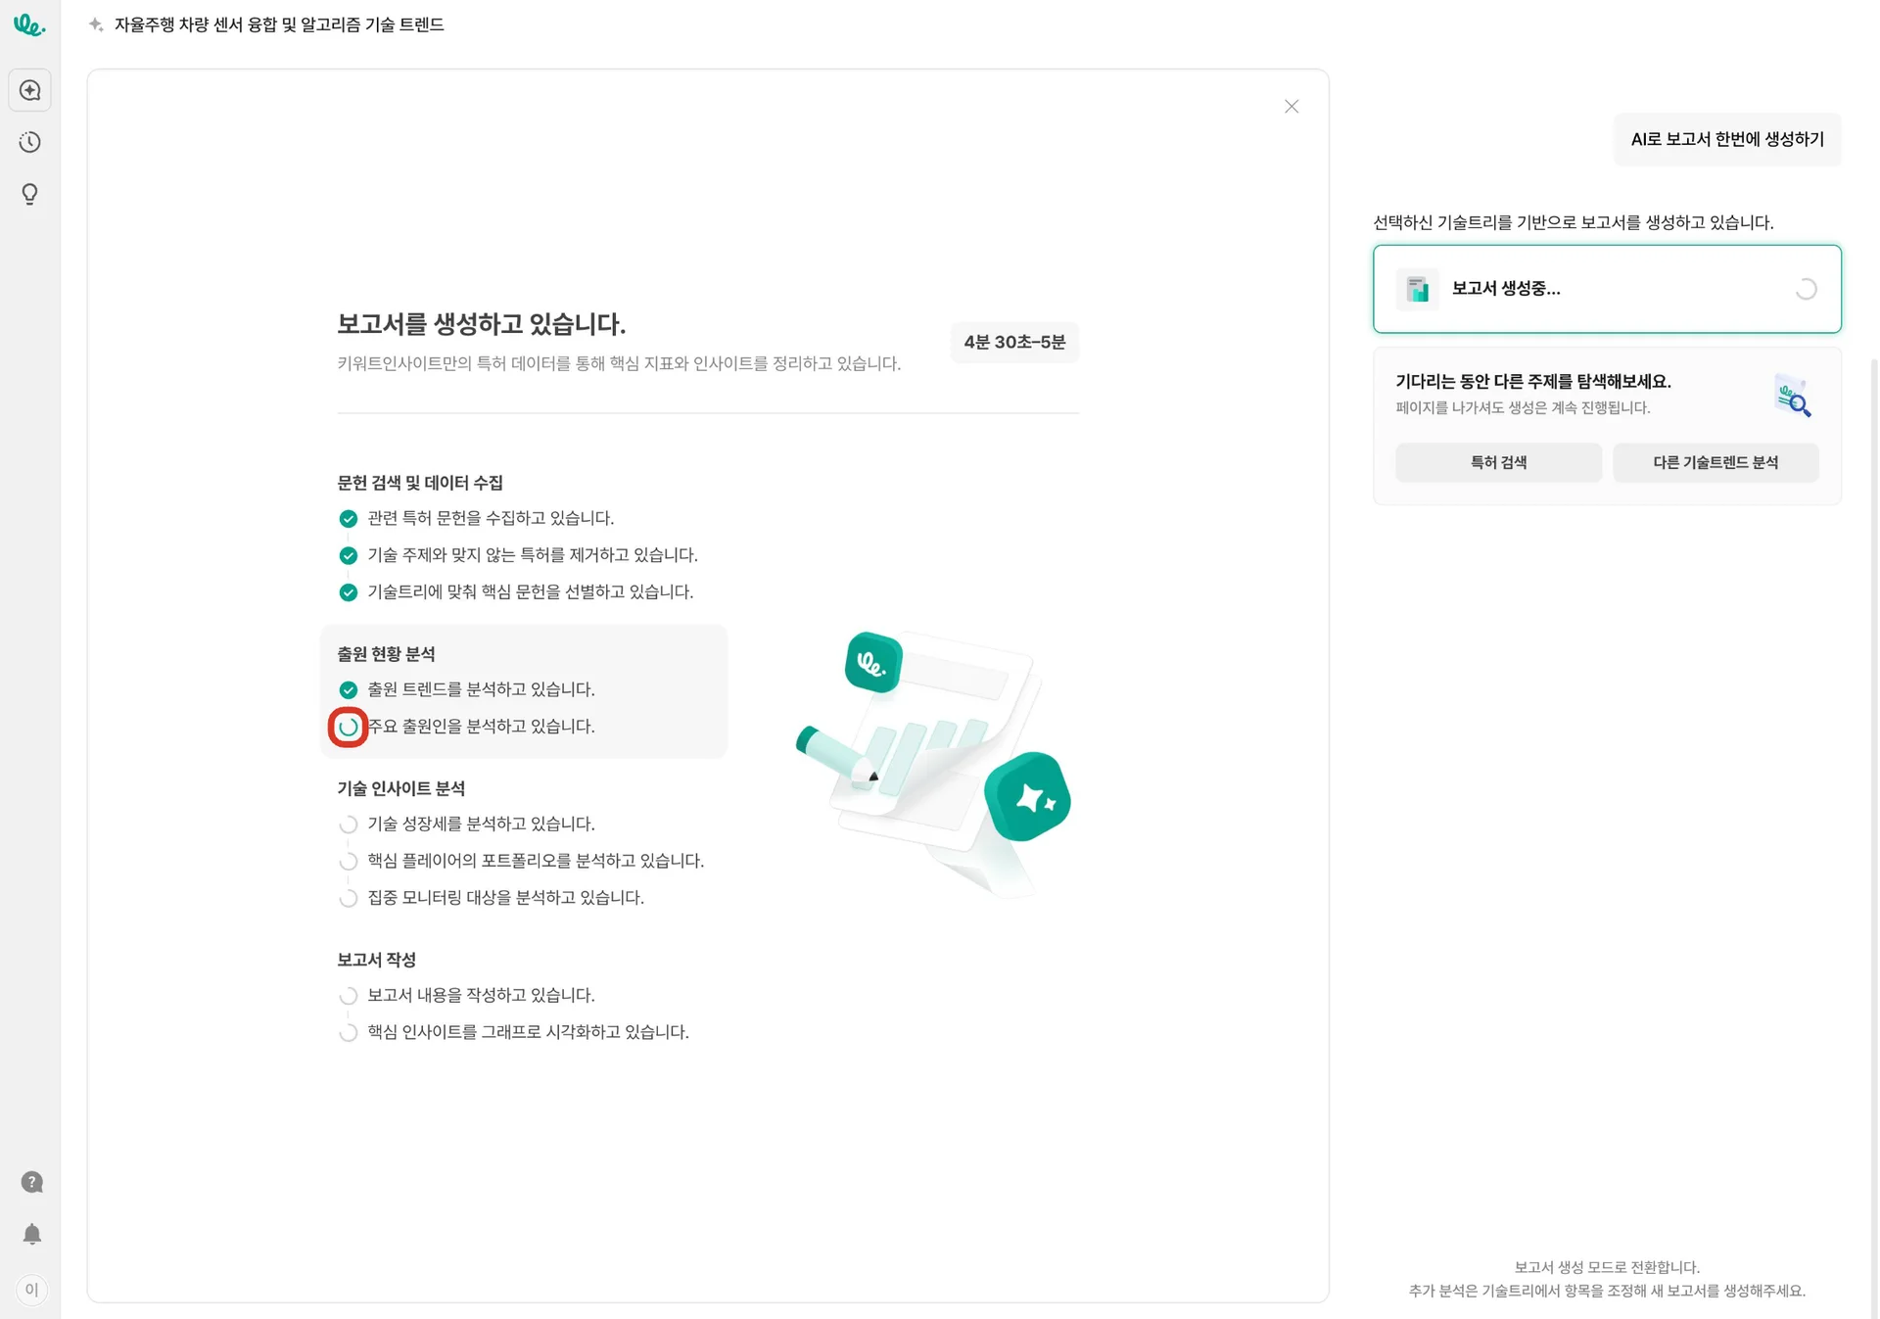Open notifications bell icon
This screenshot has width=1880, height=1319.
click(31, 1234)
